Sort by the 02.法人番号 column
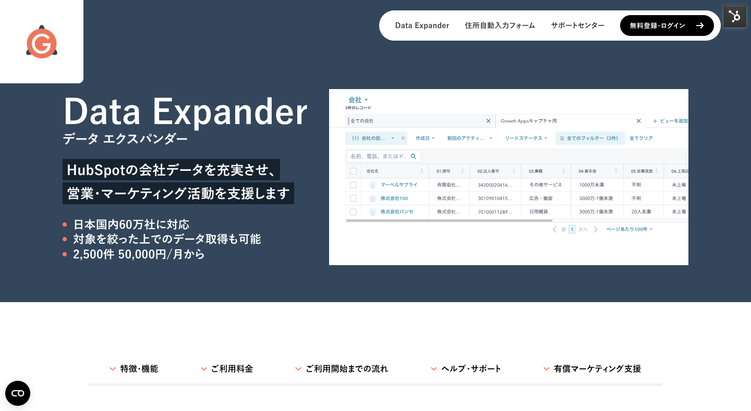 [x=514, y=171]
